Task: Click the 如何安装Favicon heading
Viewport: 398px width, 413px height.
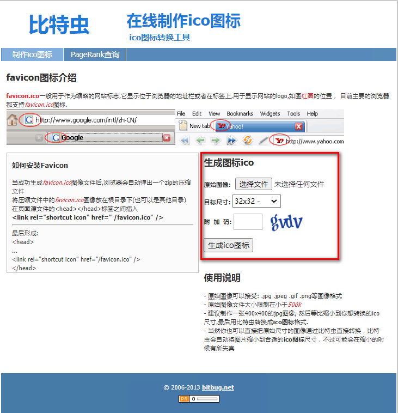Action: pyautogui.click(x=40, y=166)
